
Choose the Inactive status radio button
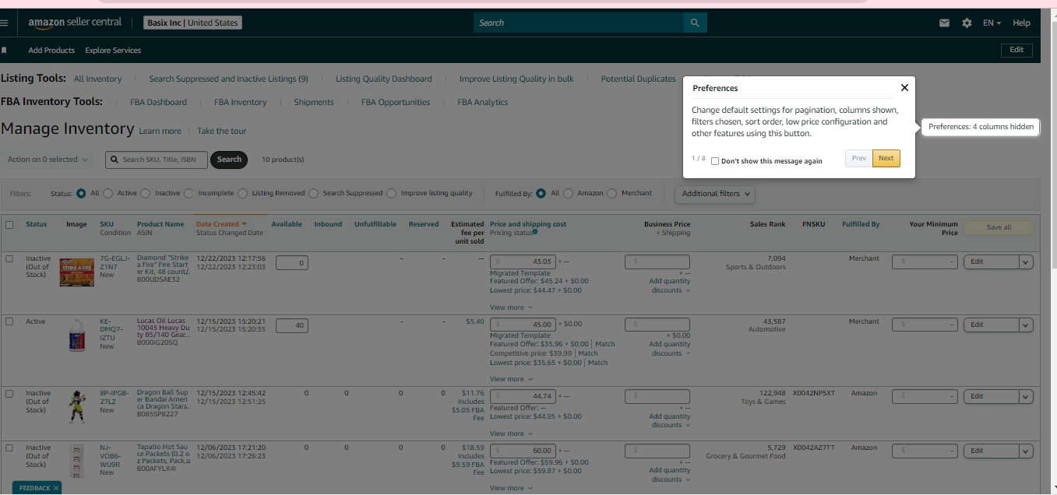[x=145, y=193]
